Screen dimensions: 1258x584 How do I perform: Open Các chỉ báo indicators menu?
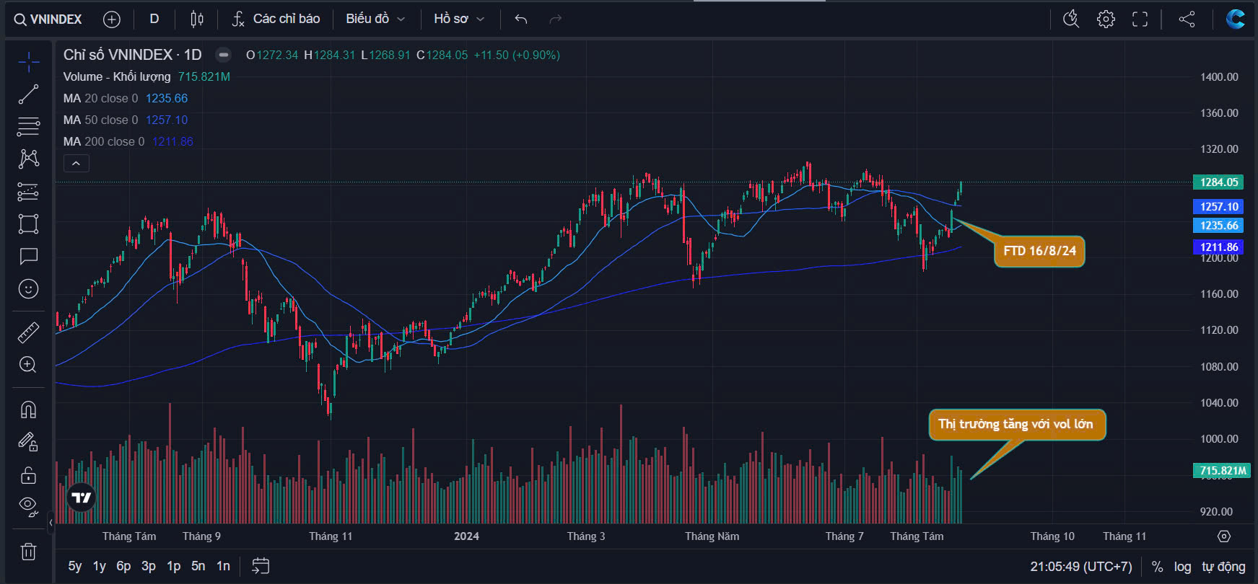coord(276,19)
